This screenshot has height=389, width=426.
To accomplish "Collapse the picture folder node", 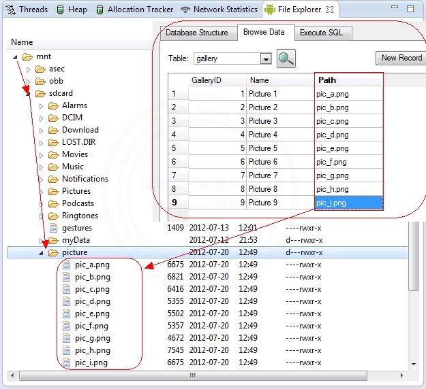I will pos(41,253).
